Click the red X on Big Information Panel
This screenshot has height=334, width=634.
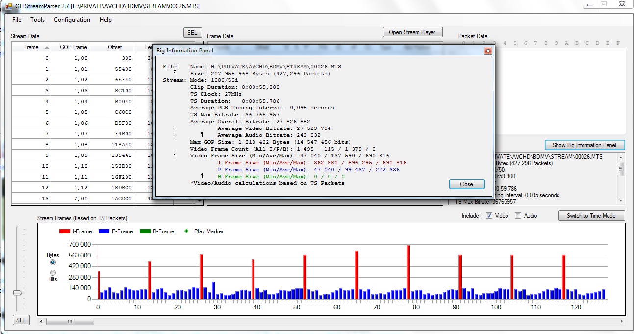(487, 50)
